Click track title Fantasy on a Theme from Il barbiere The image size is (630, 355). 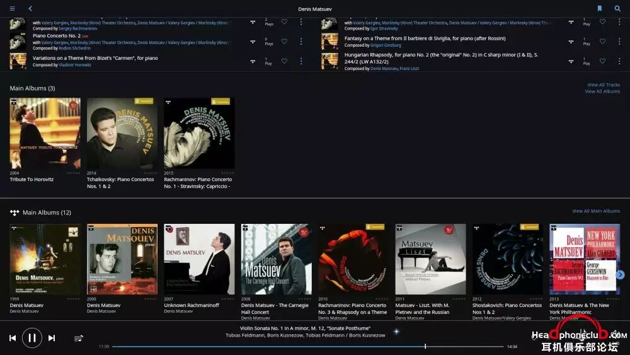tap(425, 38)
